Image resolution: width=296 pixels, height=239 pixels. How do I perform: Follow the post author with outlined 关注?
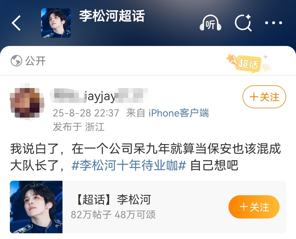(264, 97)
